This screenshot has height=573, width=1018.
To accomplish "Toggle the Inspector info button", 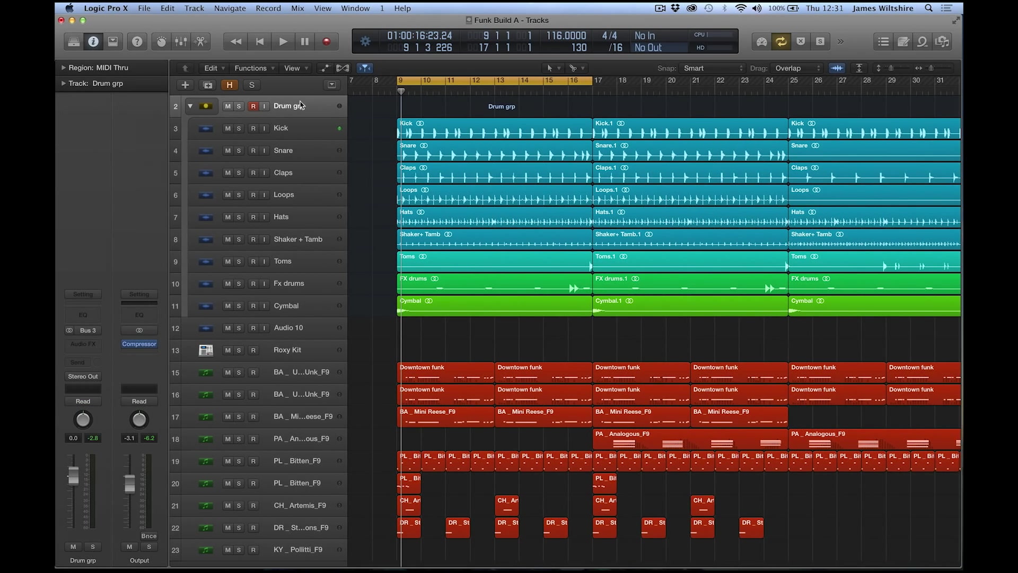I will click(93, 41).
